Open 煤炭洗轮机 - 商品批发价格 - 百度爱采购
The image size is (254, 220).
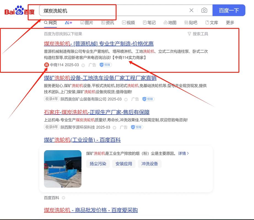pos(91,210)
